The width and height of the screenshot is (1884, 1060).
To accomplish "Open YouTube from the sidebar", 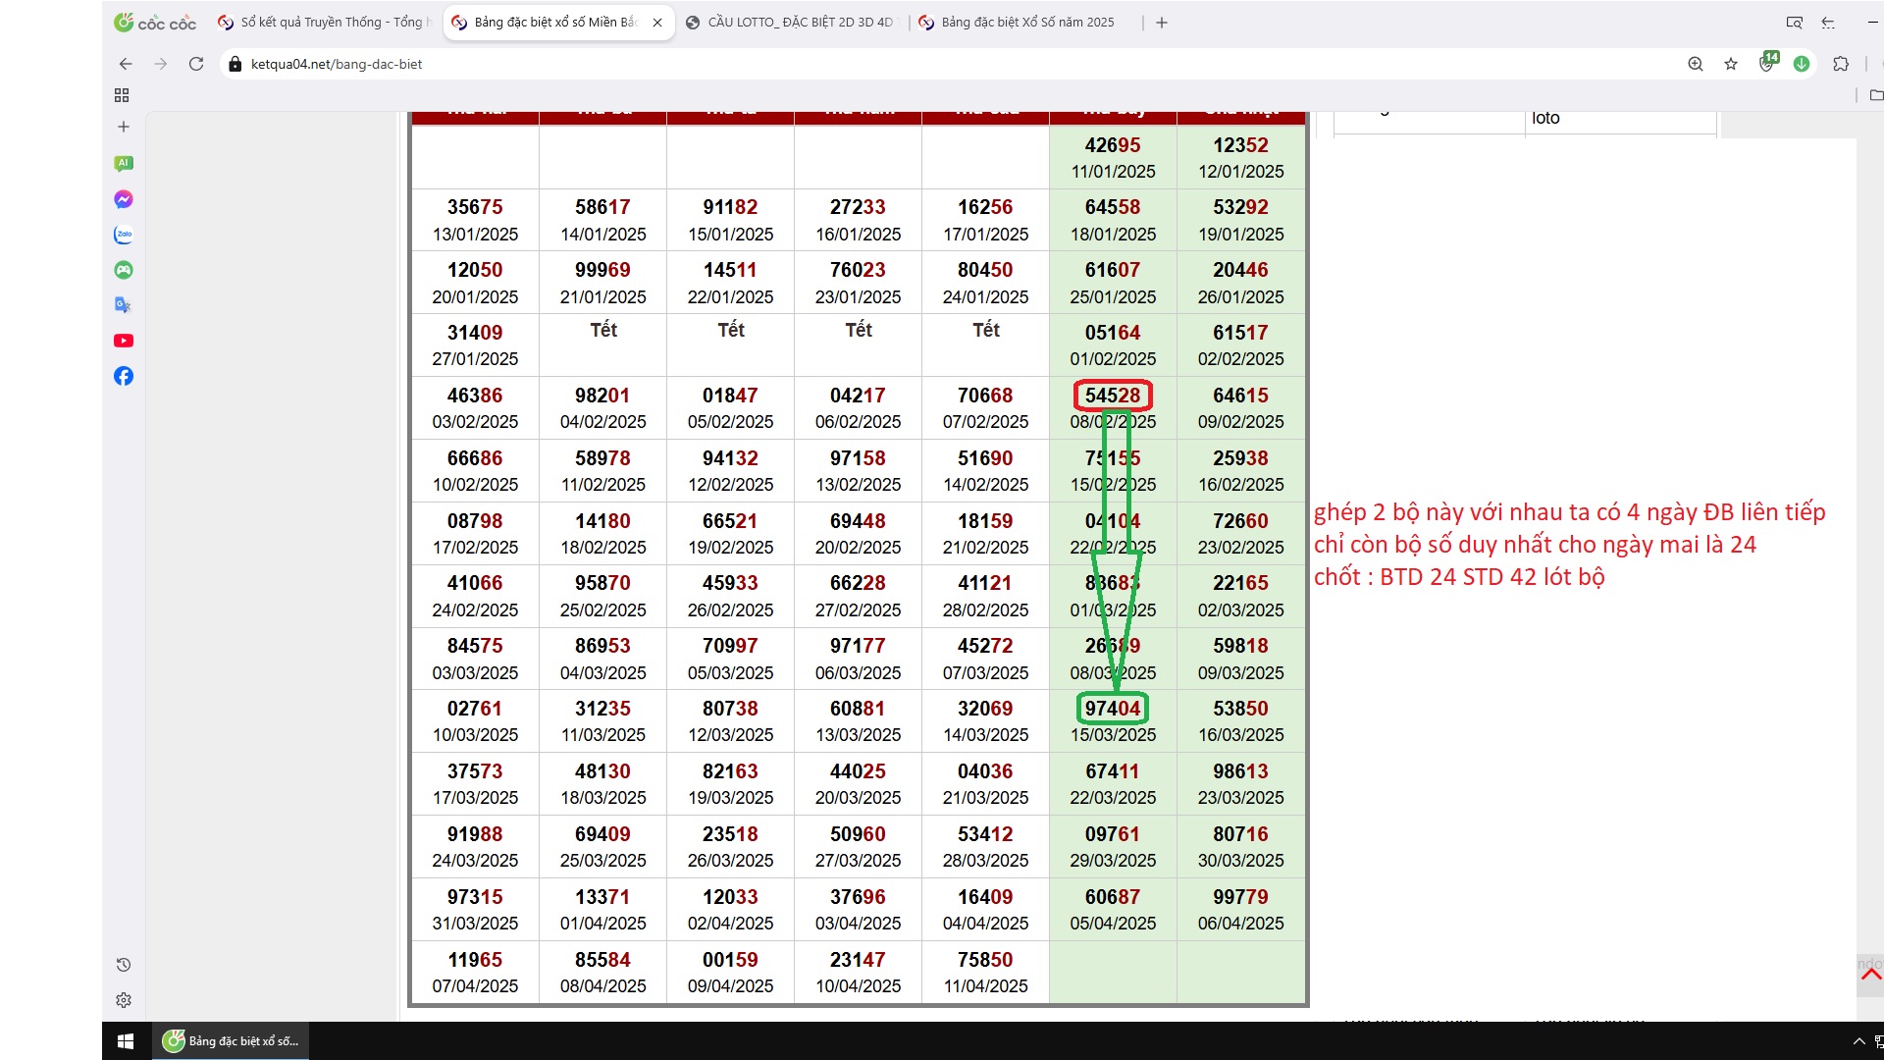I will (124, 341).
